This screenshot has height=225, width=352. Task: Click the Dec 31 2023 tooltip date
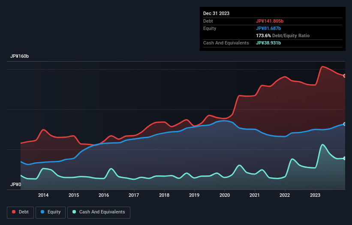[x=216, y=13]
